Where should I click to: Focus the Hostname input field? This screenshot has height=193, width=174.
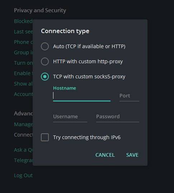click(82, 96)
